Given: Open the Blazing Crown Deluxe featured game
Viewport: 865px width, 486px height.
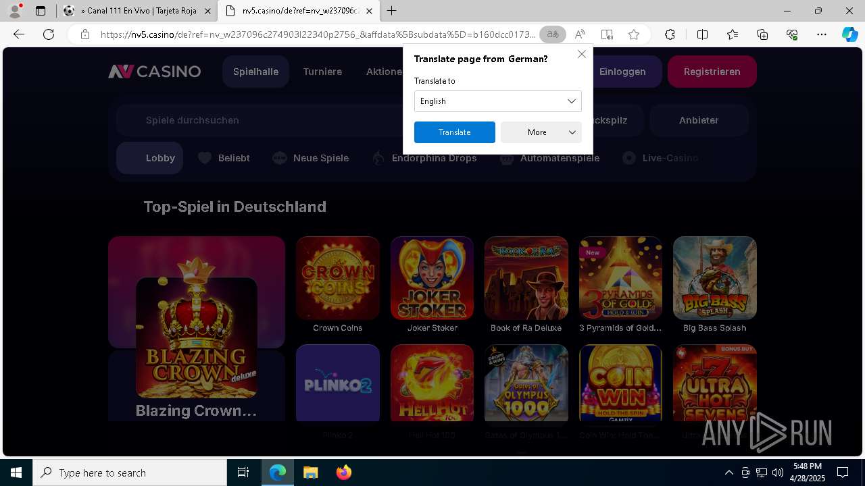Looking at the screenshot, I should [196, 337].
